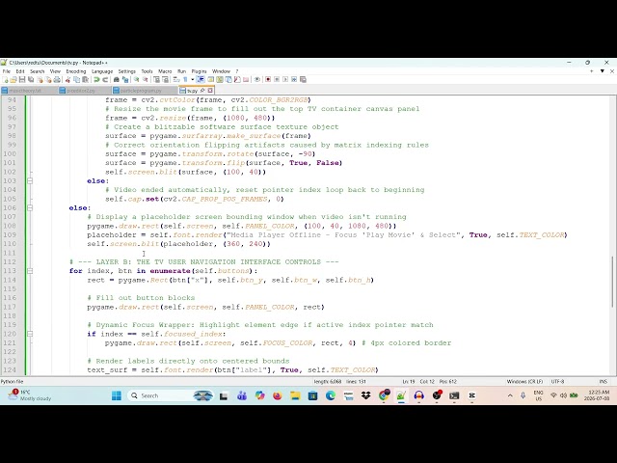Toggle the Monitoring (eye) icon
Image resolution: width=617 pixels, height=463 pixels.
(257, 79)
